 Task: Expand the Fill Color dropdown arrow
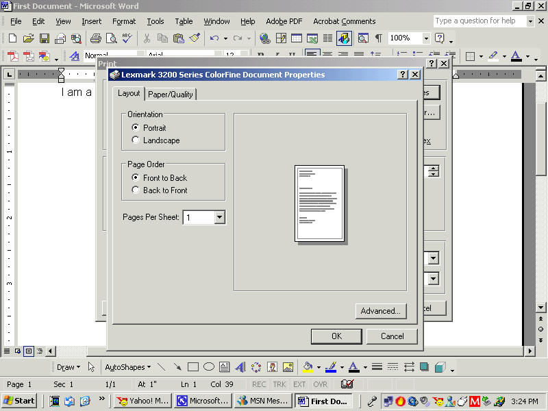pyautogui.click(x=319, y=367)
